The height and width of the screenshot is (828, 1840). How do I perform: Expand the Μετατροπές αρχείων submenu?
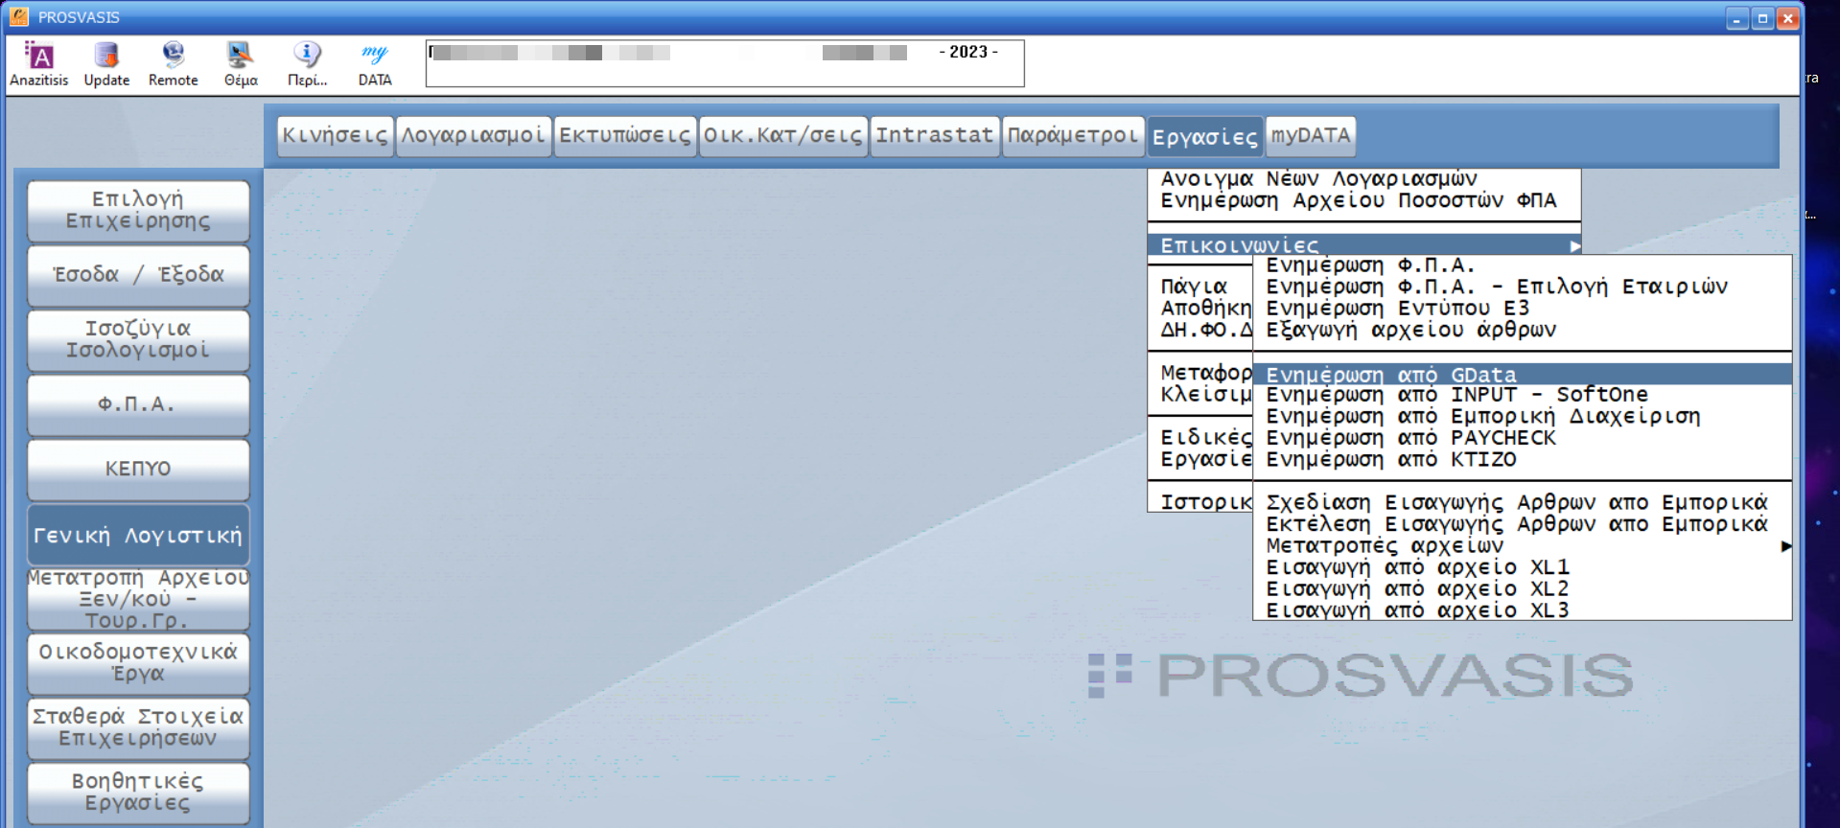tap(1785, 546)
